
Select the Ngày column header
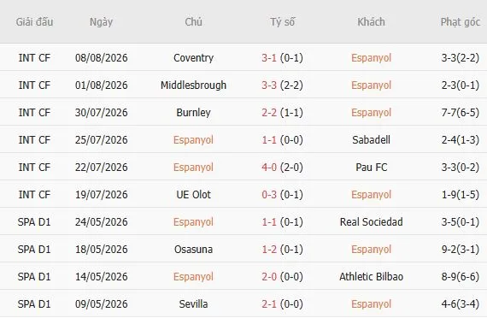[x=102, y=22]
